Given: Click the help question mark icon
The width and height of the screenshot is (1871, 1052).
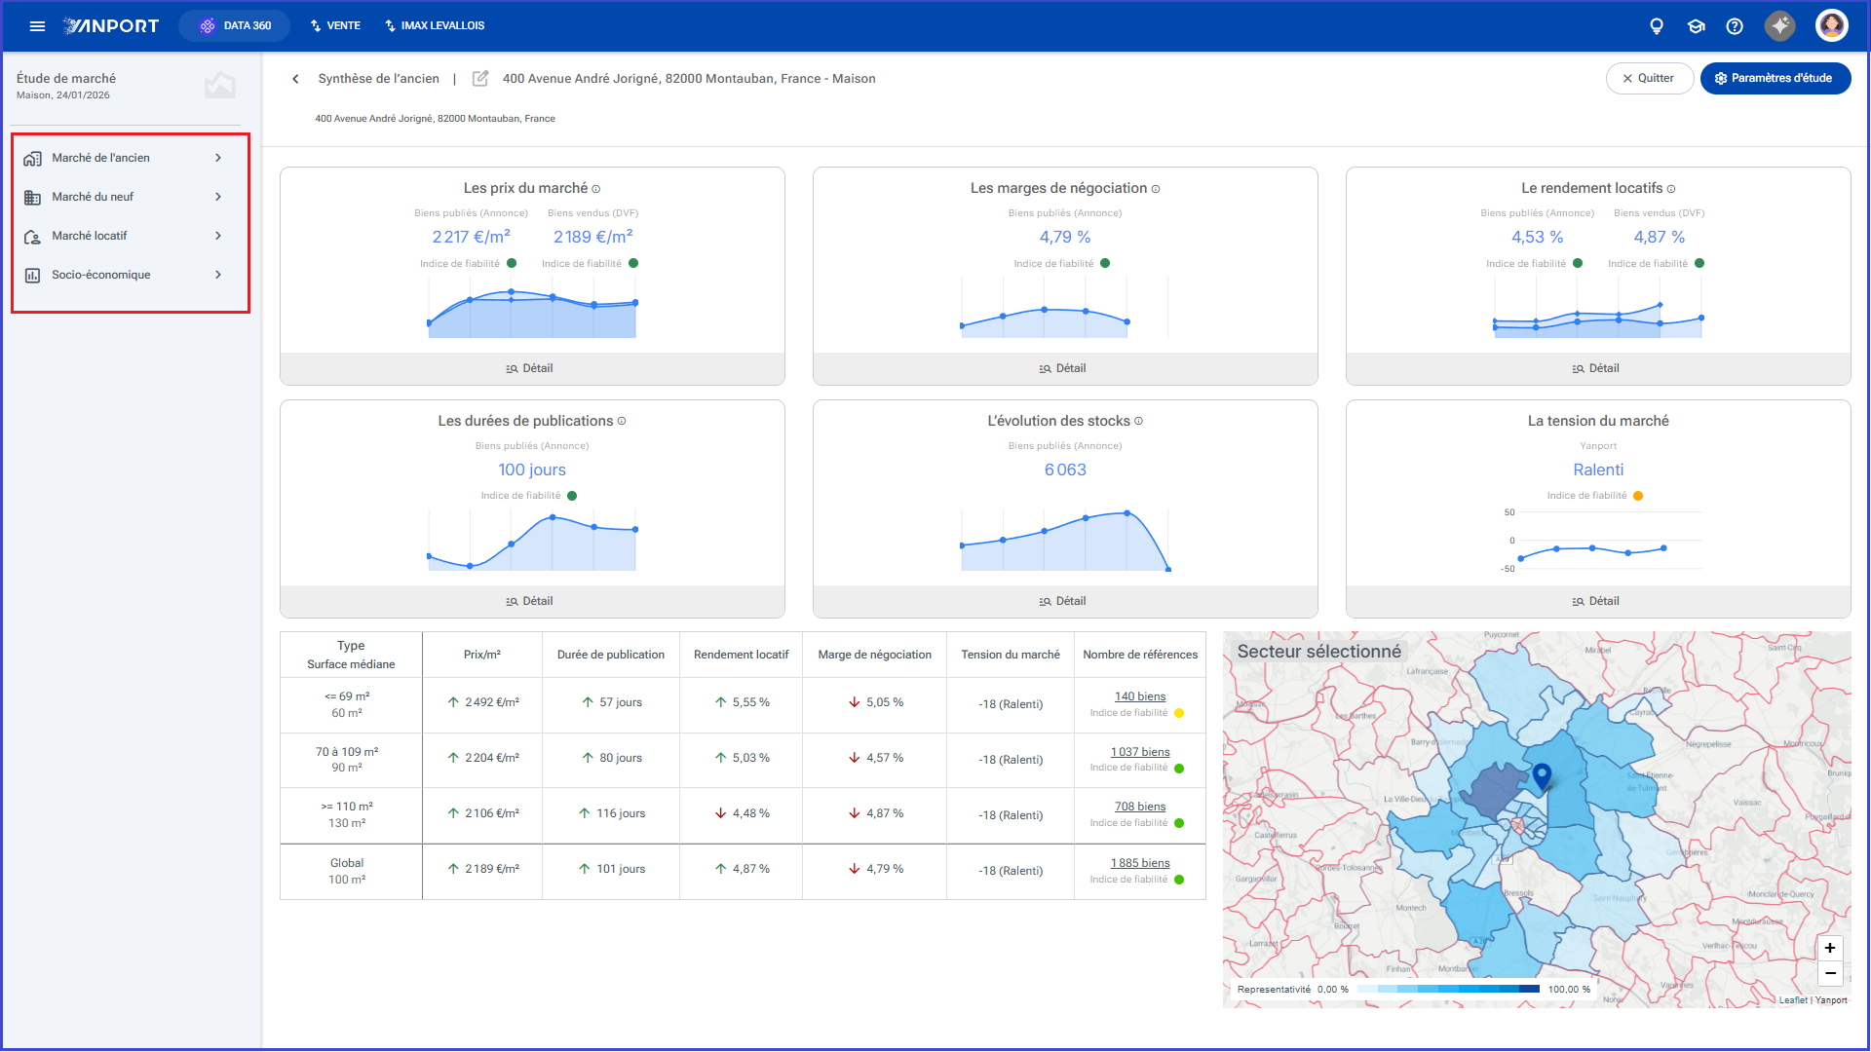Looking at the screenshot, I should (1735, 26).
